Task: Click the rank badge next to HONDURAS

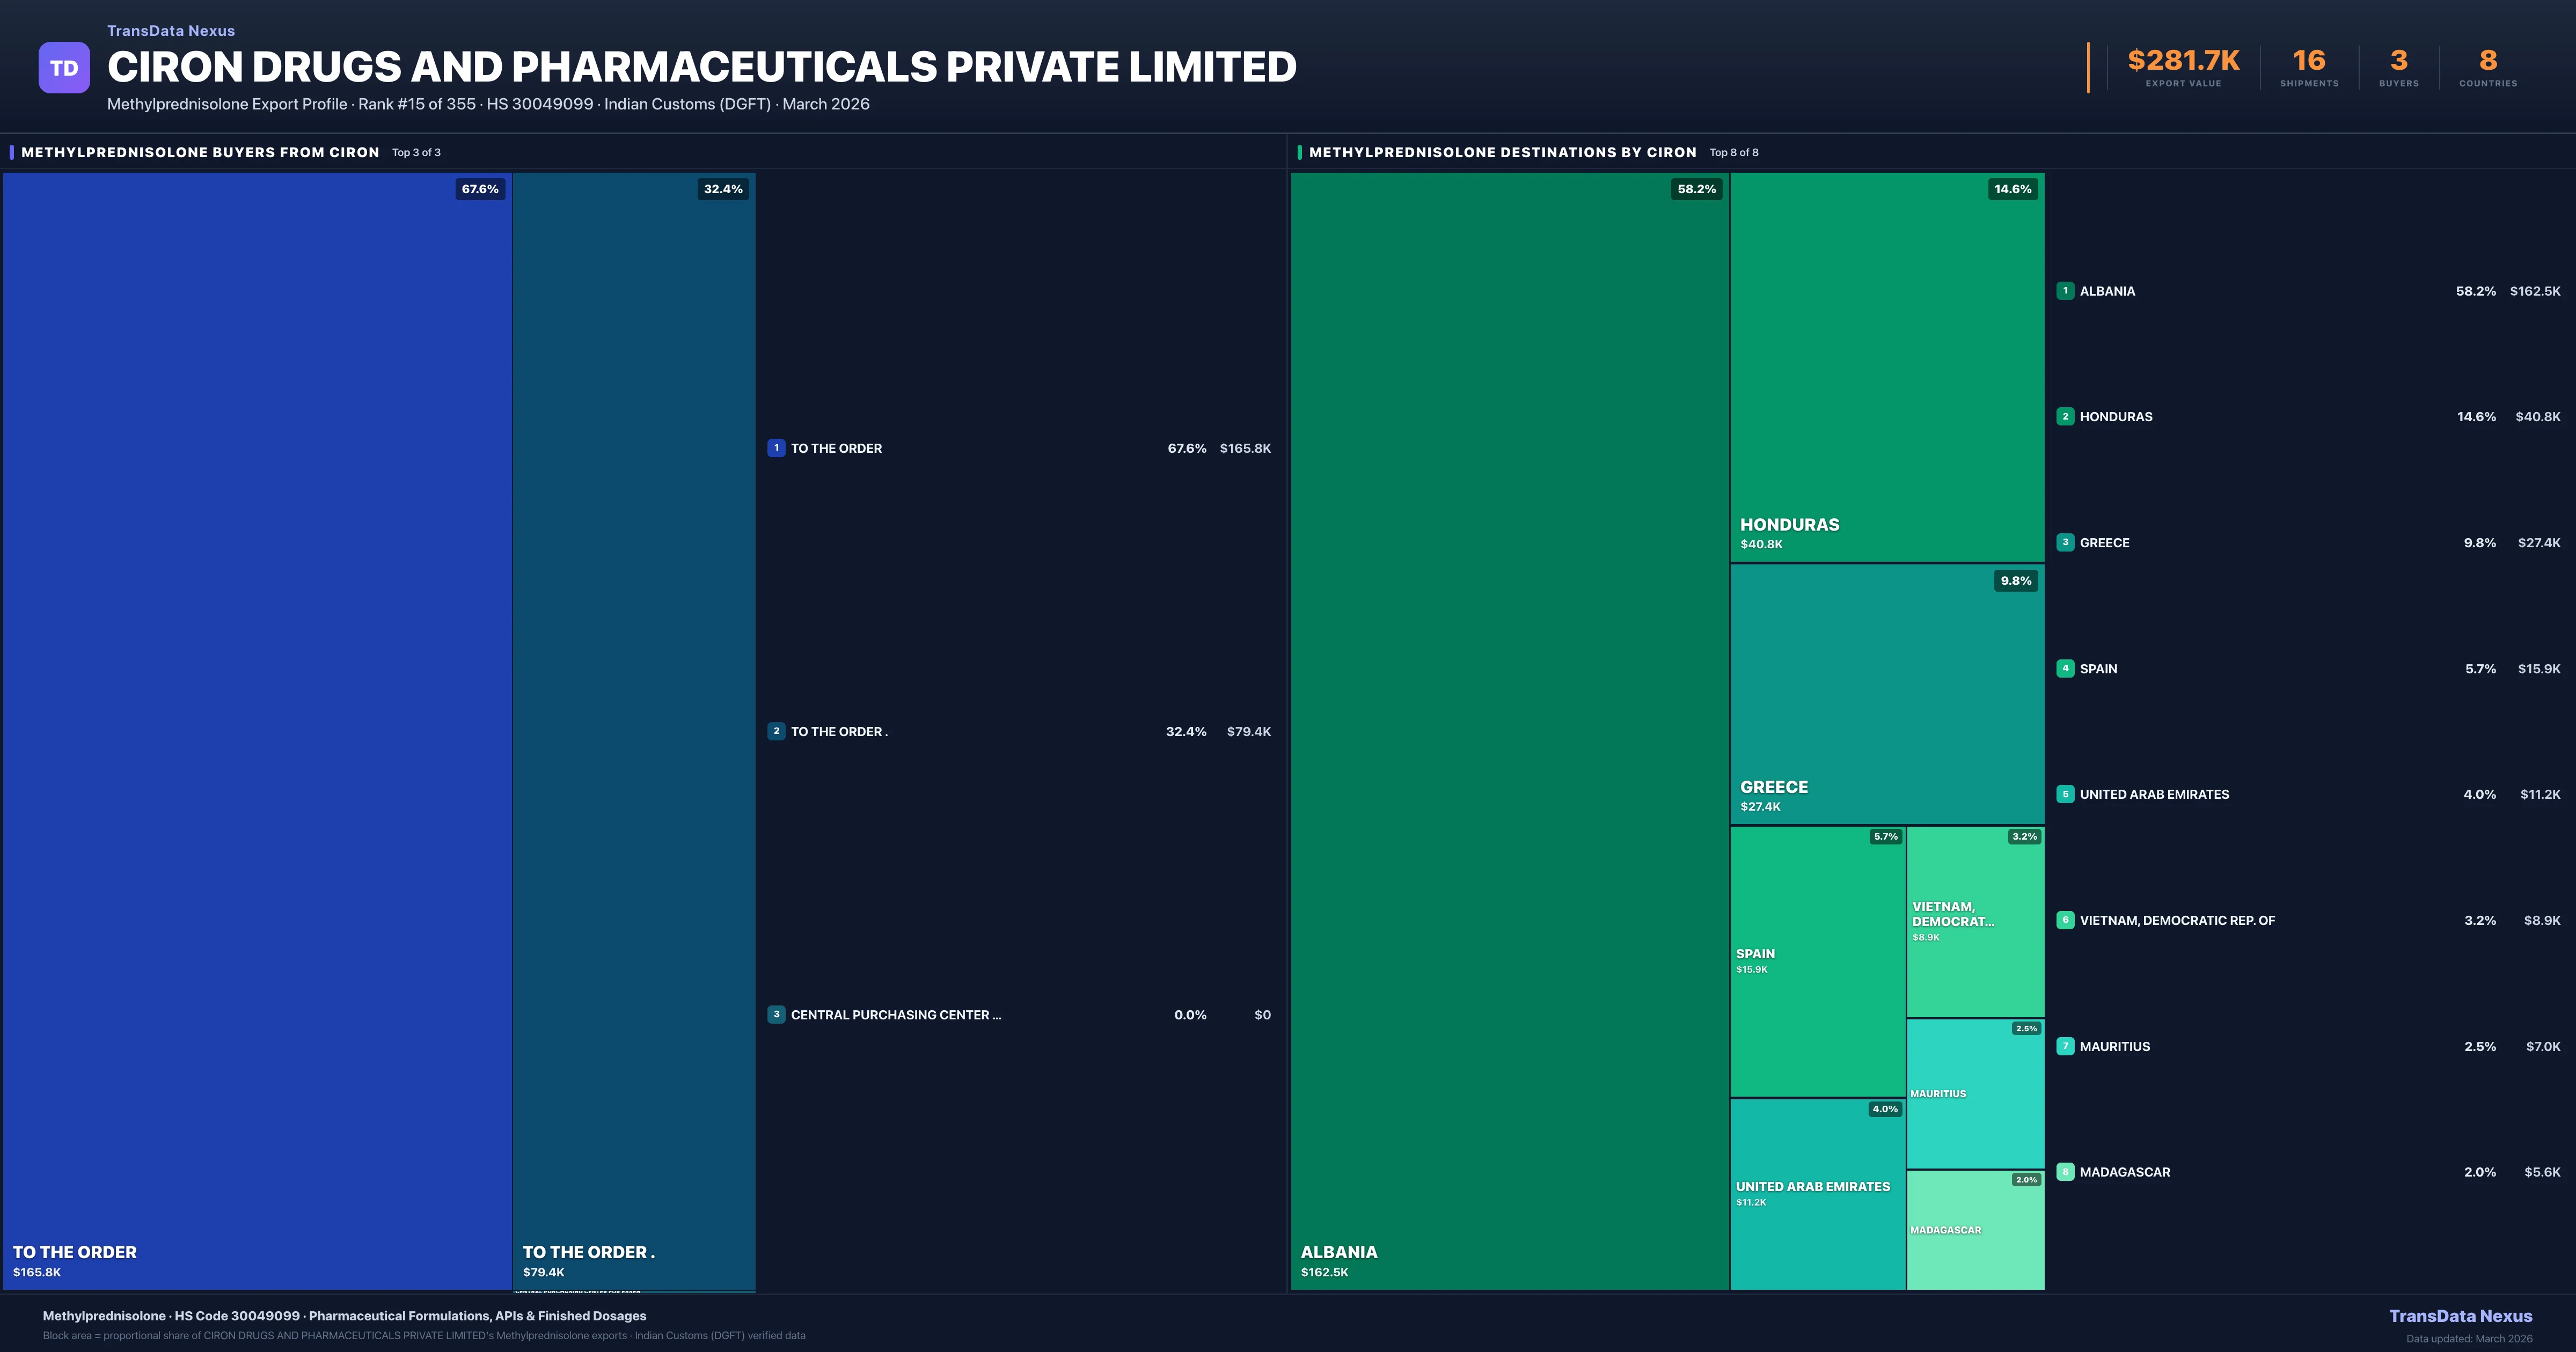Action: point(2065,417)
